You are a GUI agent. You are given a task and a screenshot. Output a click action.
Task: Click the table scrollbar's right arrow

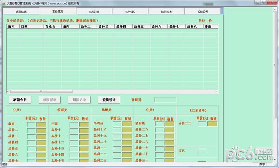216,91
